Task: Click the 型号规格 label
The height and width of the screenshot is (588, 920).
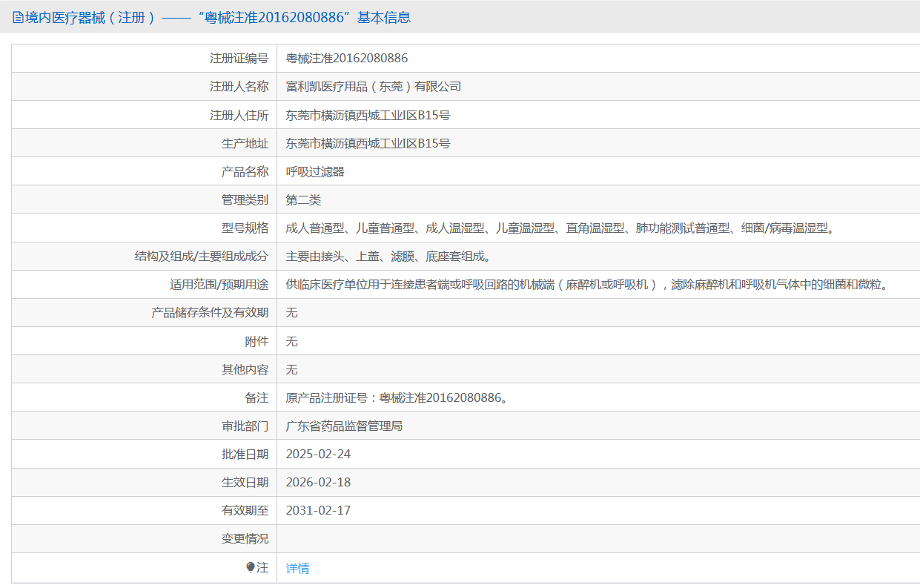Action: [x=245, y=228]
